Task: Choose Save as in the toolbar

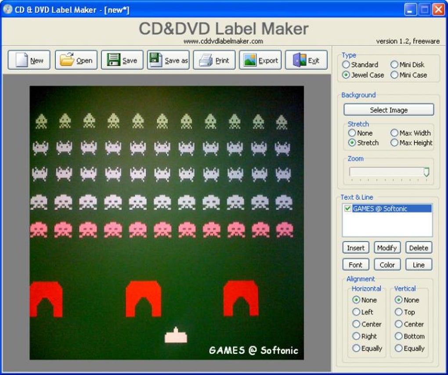Action: click(168, 60)
